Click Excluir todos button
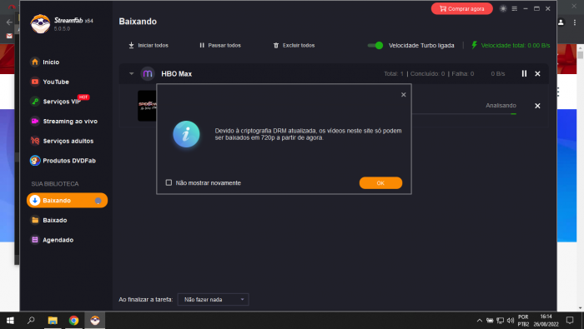Viewport: 584px width, 329px height. click(x=294, y=45)
